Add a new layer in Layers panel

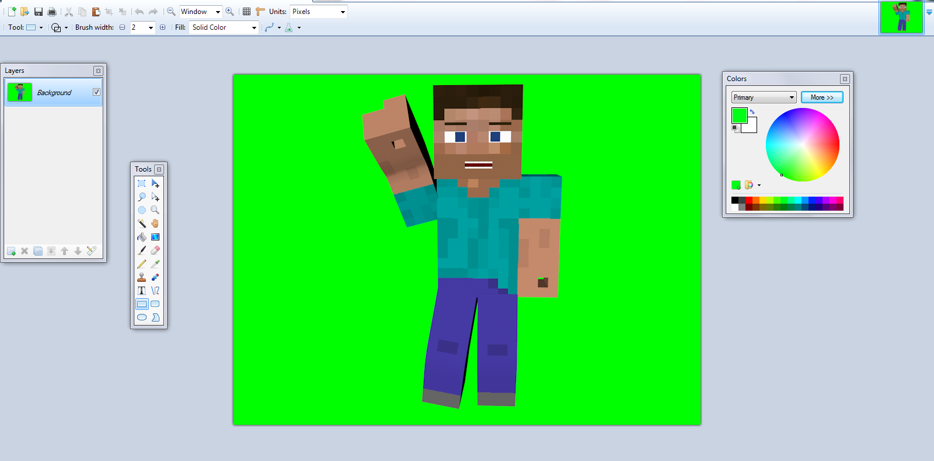tap(11, 251)
